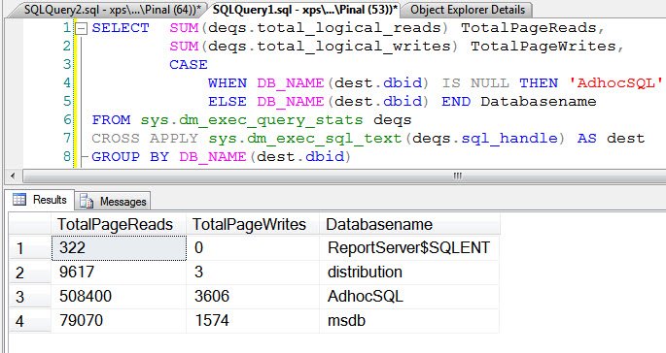666x353 pixels.
Task: Select the cell with value 508400
Action: coord(119,296)
